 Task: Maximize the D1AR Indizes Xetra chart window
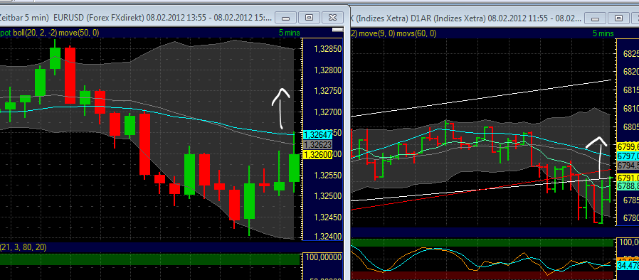click(619, 18)
